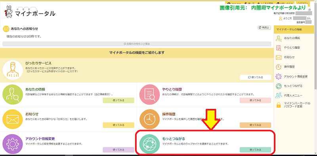Select 操作履歴 in sidebar menu
Image resolution: width=317 pixels, height=156 pixels.
click(289, 67)
